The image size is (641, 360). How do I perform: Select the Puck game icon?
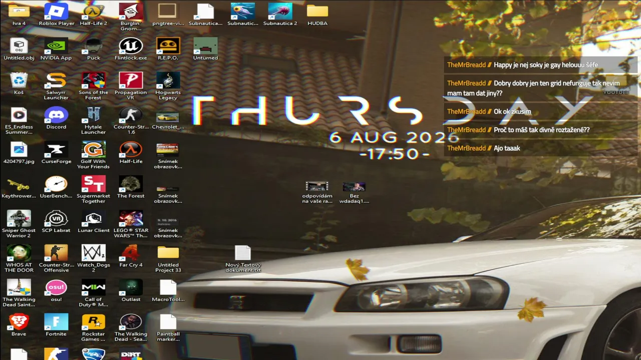[x=93, y=49]
